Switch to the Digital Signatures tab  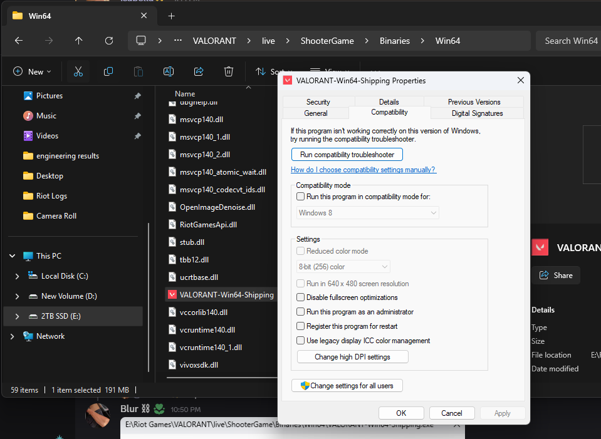pos(477,113)
